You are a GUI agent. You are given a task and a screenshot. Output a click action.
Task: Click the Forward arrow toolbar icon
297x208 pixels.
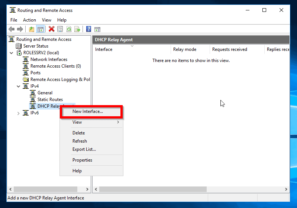[20, 29]
